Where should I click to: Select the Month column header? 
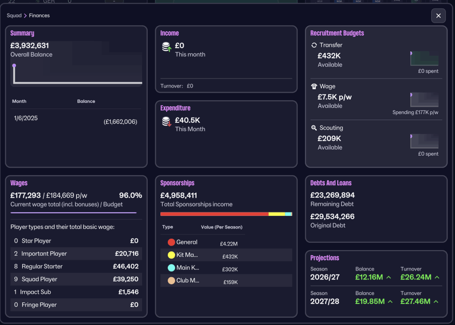pyautogui.click(x=19, y=101)
